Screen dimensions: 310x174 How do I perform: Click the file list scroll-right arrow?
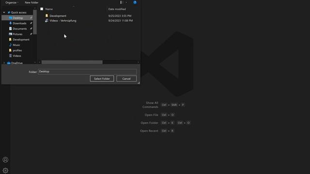(138, 62)
